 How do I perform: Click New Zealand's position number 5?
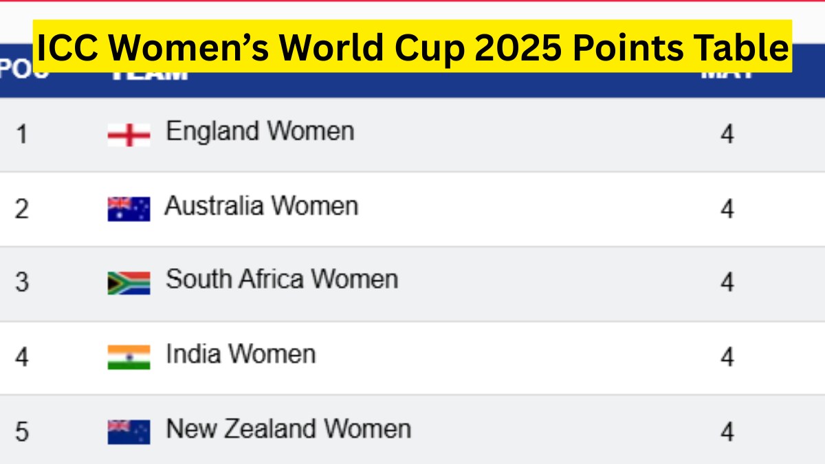tap(22, 432)
